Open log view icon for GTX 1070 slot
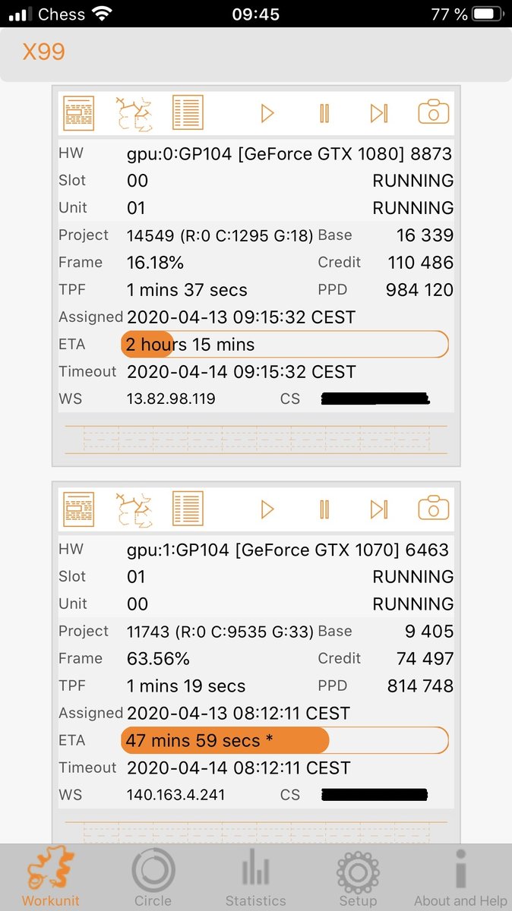The height and width of the screenshot is (911, 512). coord(78,509)
